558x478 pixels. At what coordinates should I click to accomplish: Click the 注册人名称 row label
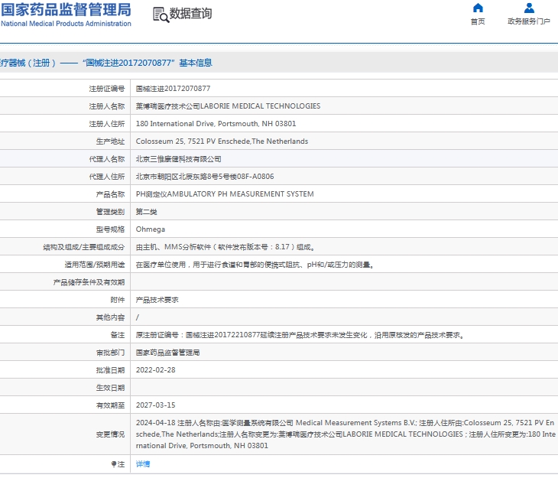tap(107, 106)
